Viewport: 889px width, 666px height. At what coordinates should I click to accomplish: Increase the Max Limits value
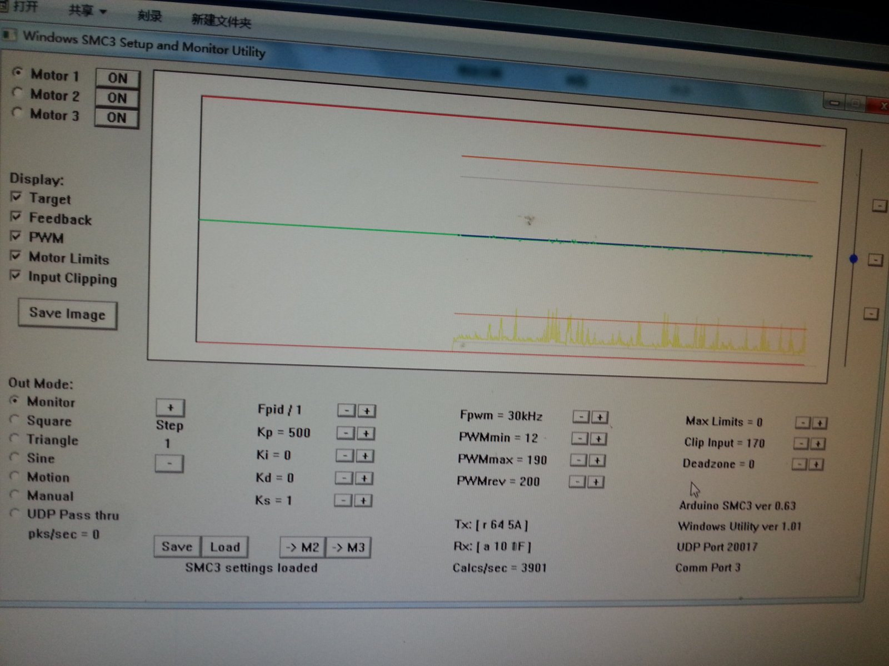820,423
